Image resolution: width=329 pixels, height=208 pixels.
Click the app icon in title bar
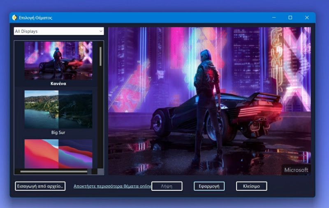[14, 18]
